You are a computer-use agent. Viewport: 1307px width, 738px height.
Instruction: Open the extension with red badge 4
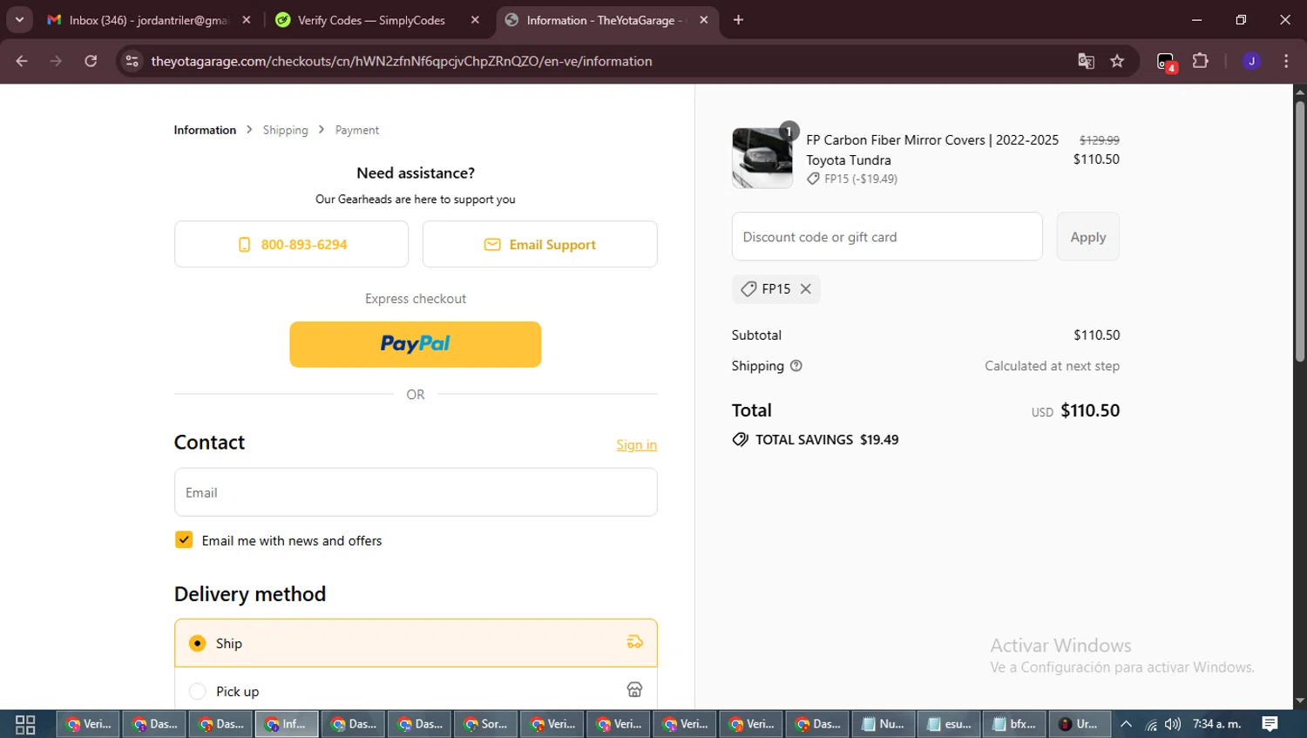pyautogui.click(x=1166, y=62)
